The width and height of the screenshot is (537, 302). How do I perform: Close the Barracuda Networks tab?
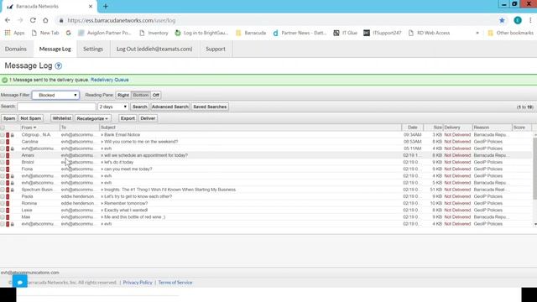pyautogui.click(x=91, y=6)
